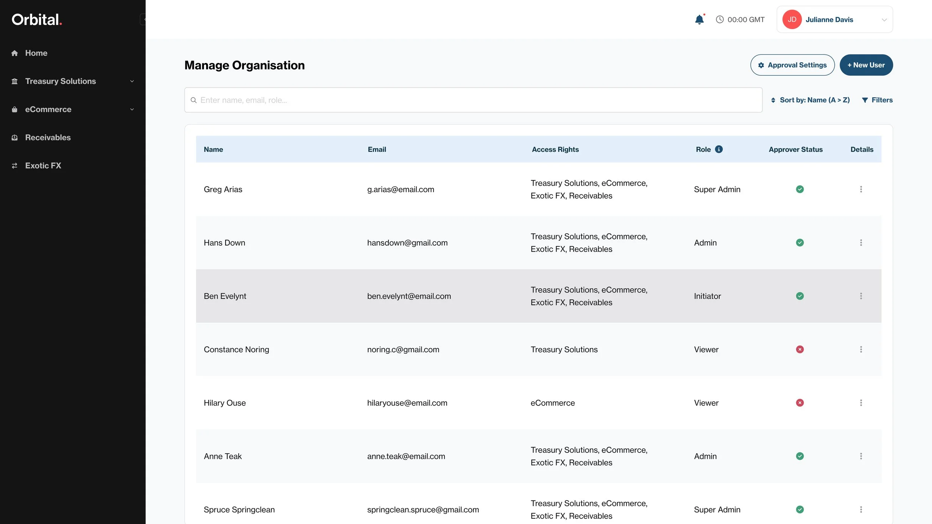
Task: Open Exotic FX from the sidebar
Action: tap(43, 166)
